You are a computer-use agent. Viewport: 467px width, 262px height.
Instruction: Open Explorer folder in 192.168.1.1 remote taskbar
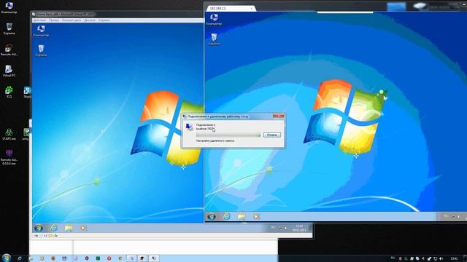click(x=242, y=217)
